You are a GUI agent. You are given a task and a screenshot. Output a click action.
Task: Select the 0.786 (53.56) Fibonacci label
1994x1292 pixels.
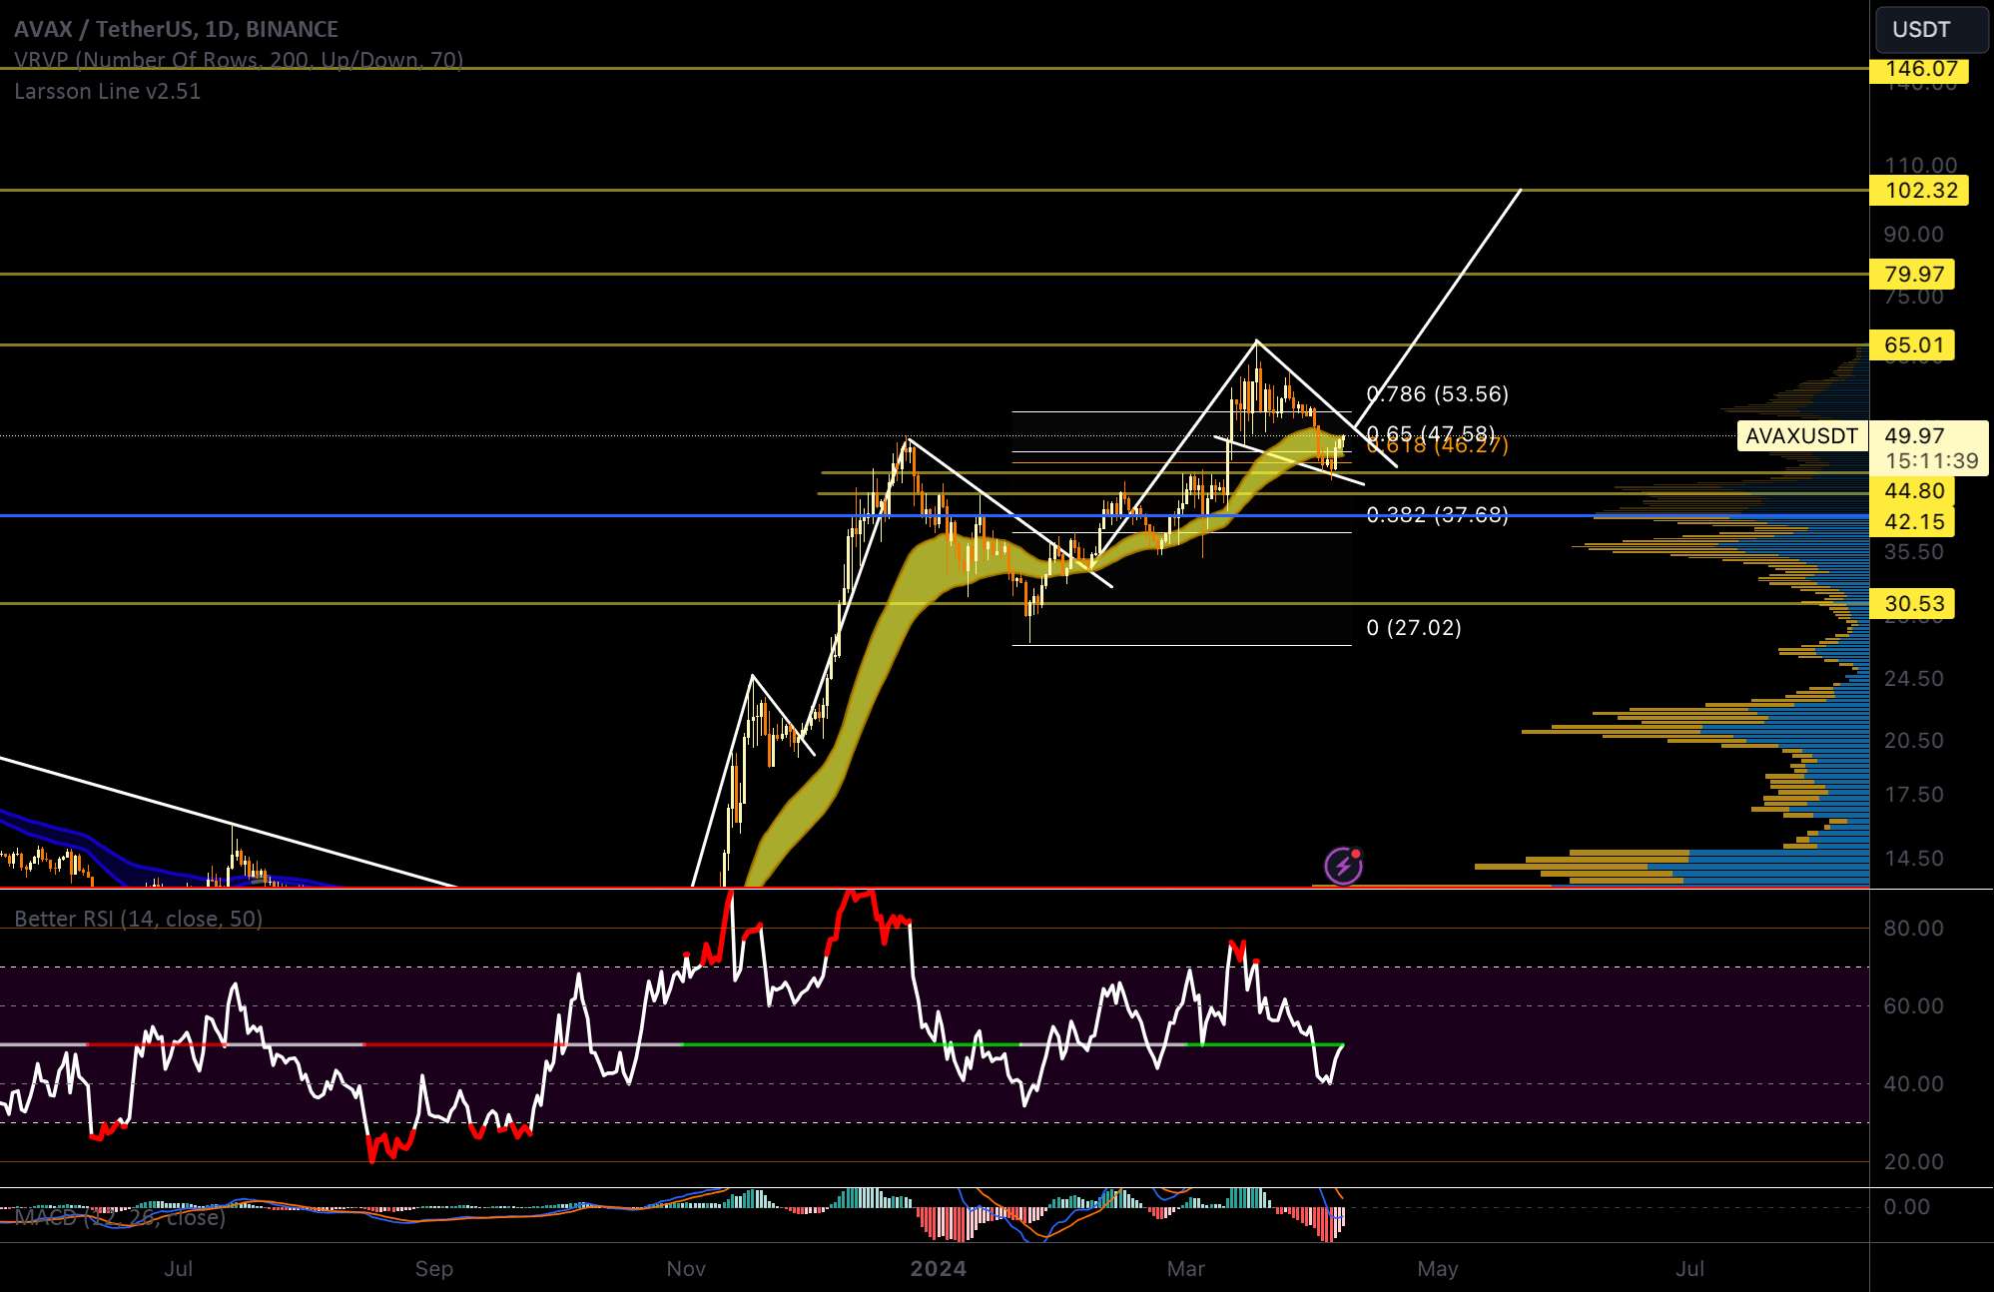click(1437, 394)
